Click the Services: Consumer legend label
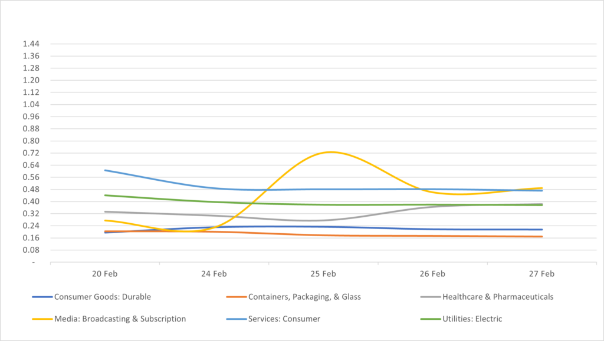Image resolution: width=604 pixels, height=341 pixels. pos(285,319)
